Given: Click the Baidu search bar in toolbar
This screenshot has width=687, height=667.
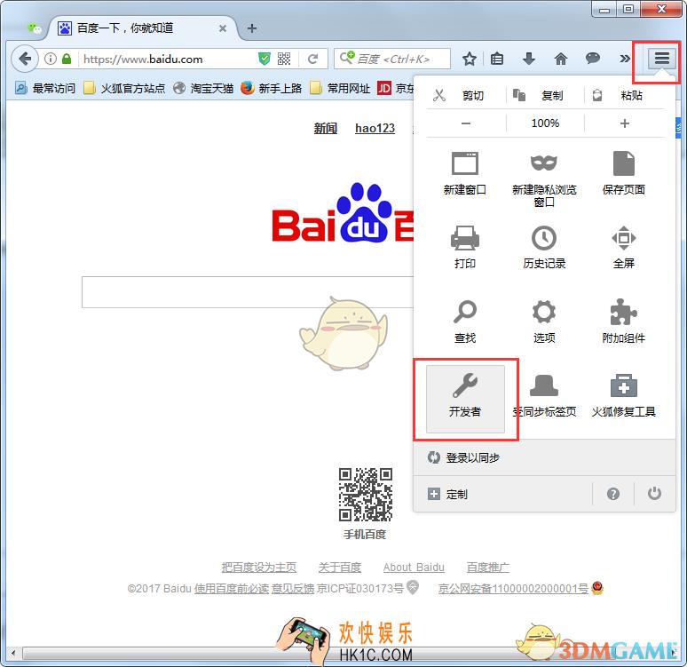Looking at the screenshot, I should (x=392, y=59).
